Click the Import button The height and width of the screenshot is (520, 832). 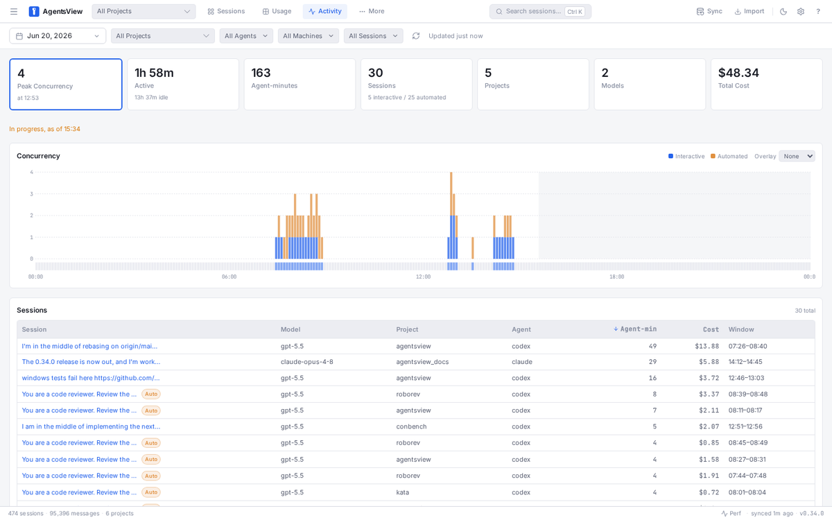(749, 11)
